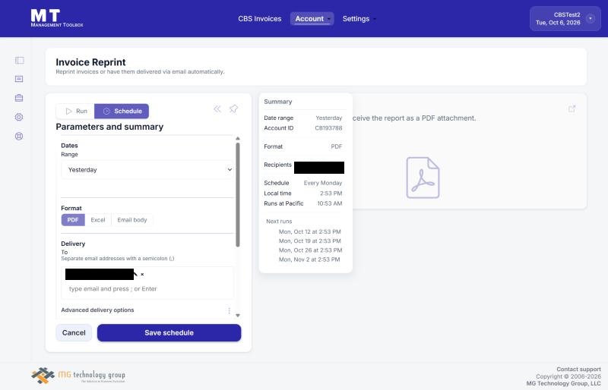Click '10:53 AM' Runs at Pacific value

coord(330,203)
